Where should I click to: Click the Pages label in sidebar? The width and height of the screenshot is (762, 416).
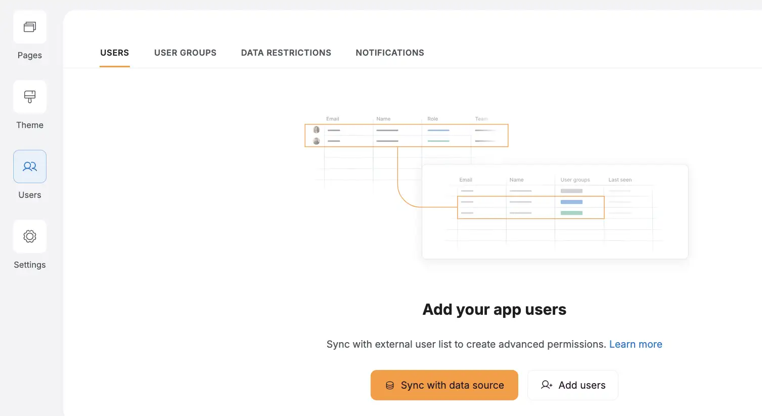(x=30, y=55)
